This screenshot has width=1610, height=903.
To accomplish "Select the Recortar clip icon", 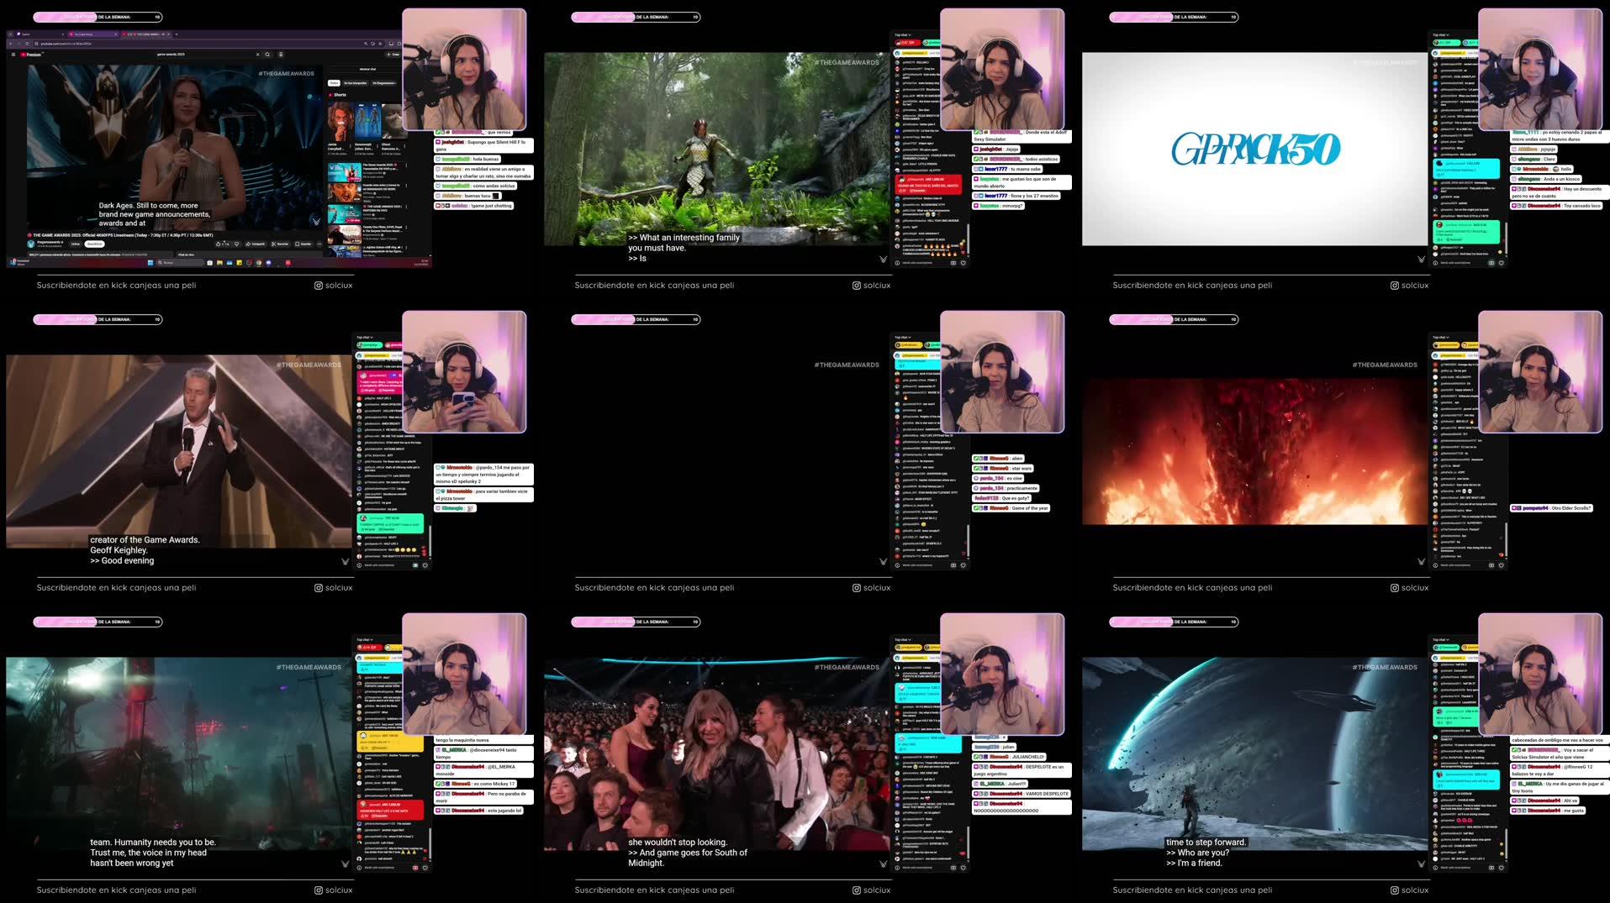I will tap(278, 244).
